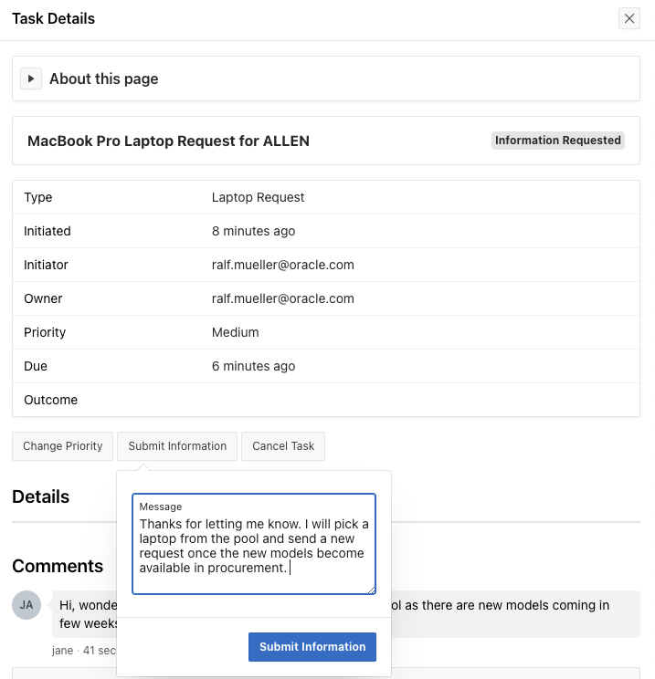Viewport: 655px width, 679px height.
Task: Click the blue Submit Information button
Action: [312, 646]
